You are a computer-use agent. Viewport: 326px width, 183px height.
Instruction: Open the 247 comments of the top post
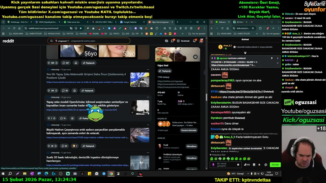(65, 63)
